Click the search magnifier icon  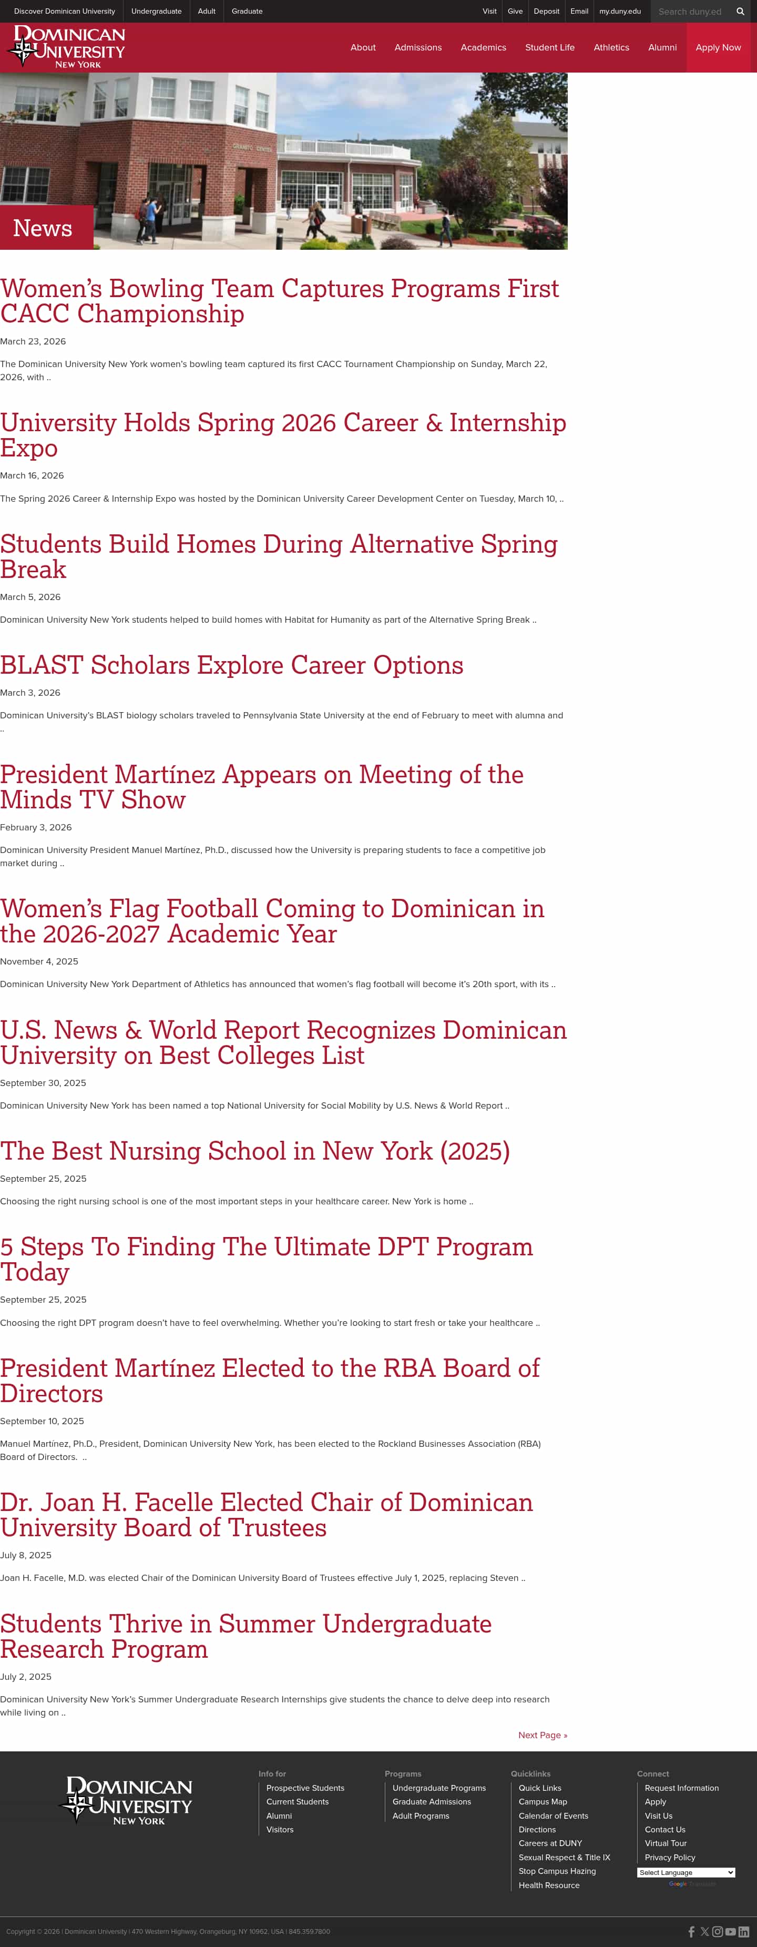point(740,12)
